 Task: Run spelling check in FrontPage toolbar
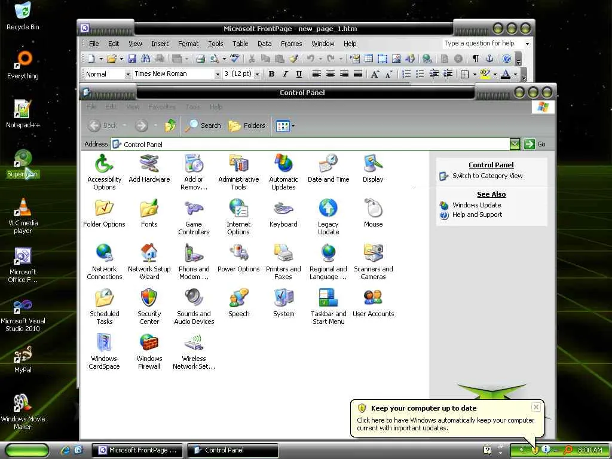point(234,58)
